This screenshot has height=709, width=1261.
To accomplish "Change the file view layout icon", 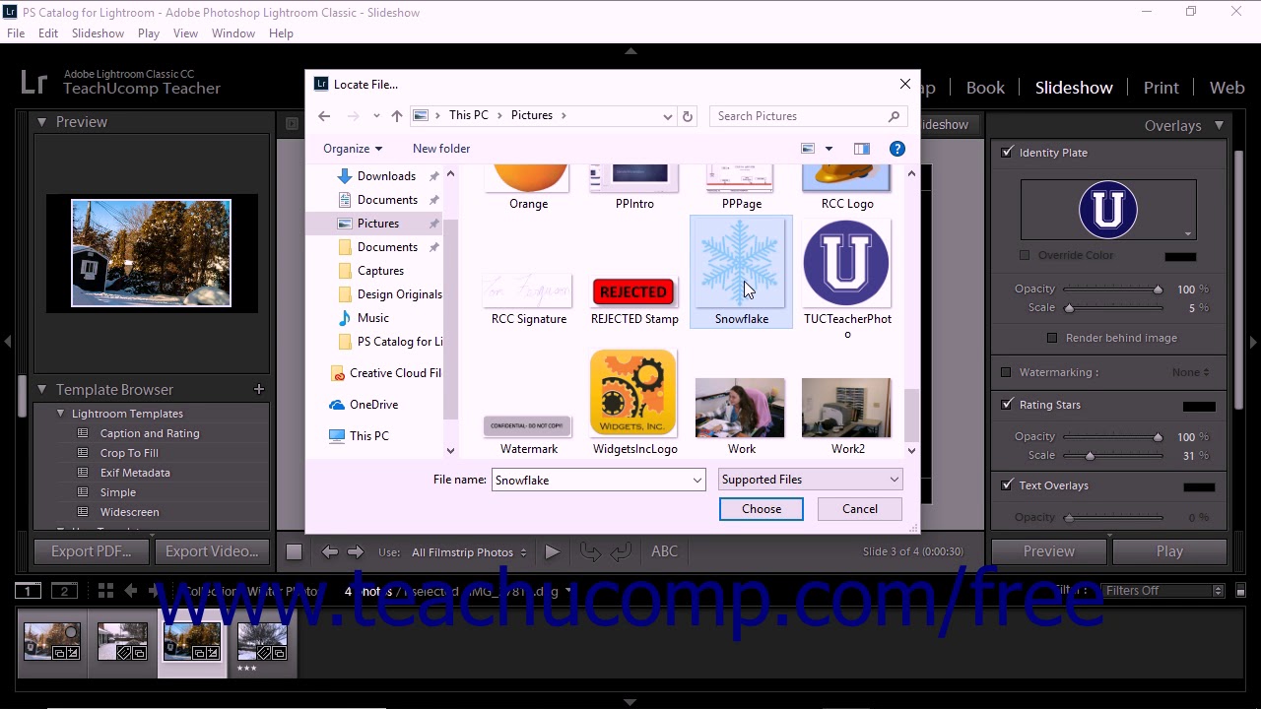I will point(808,149).
